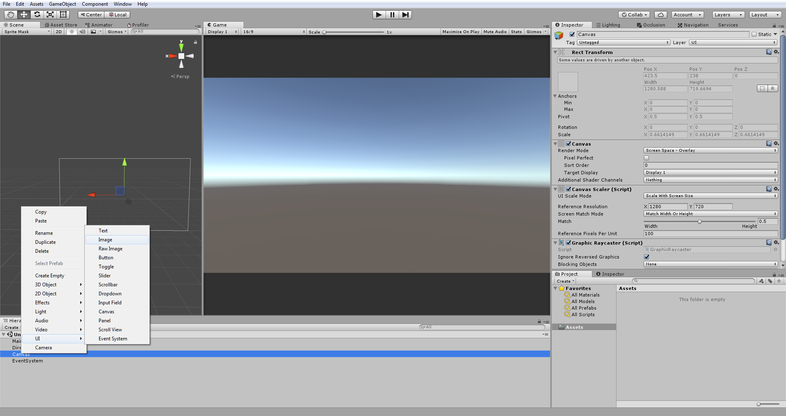Screen dimensions: 786x416
Task: Enable the Pixel Perfect checkbox
Action: tap(646, 158)
